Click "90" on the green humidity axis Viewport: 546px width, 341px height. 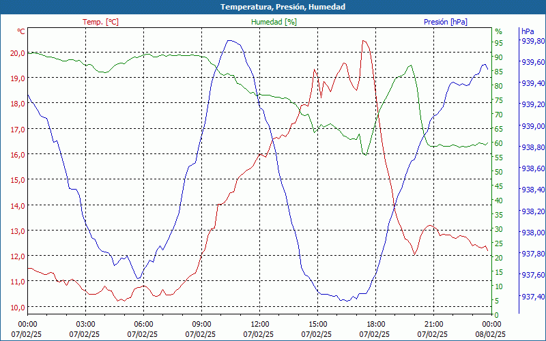point(499,57)
